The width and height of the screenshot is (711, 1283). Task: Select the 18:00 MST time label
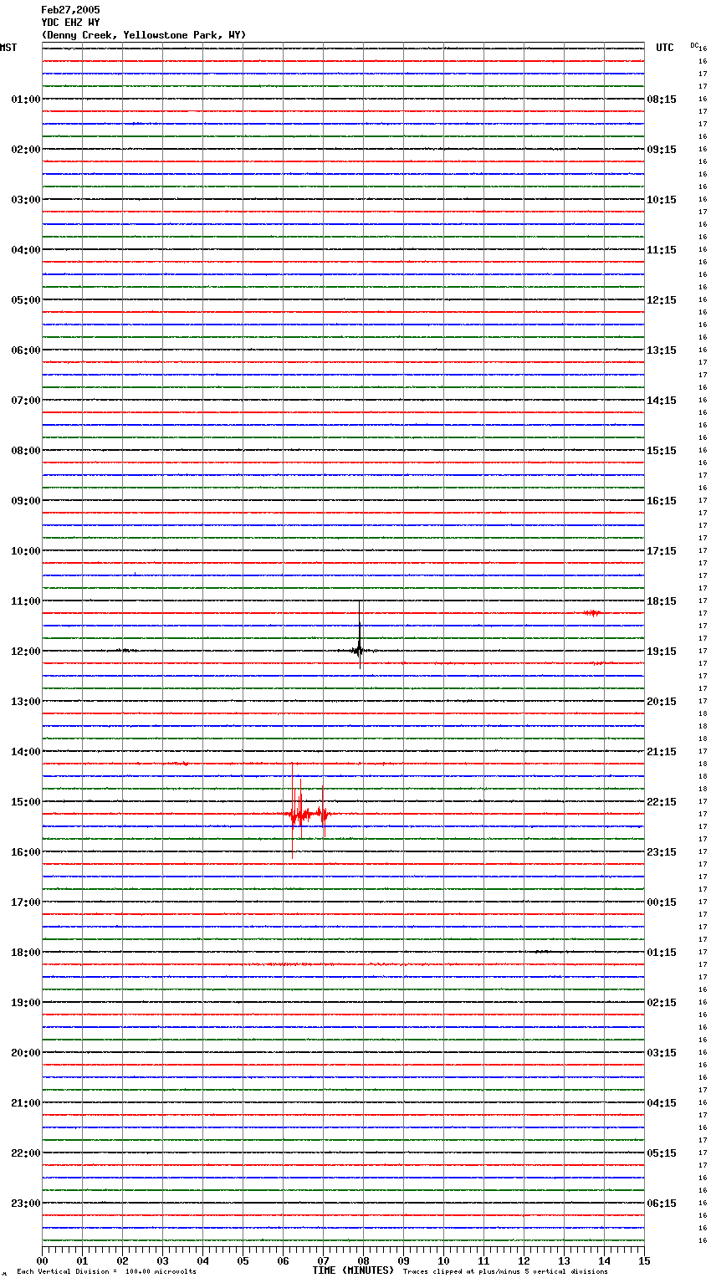click(26, 953)
